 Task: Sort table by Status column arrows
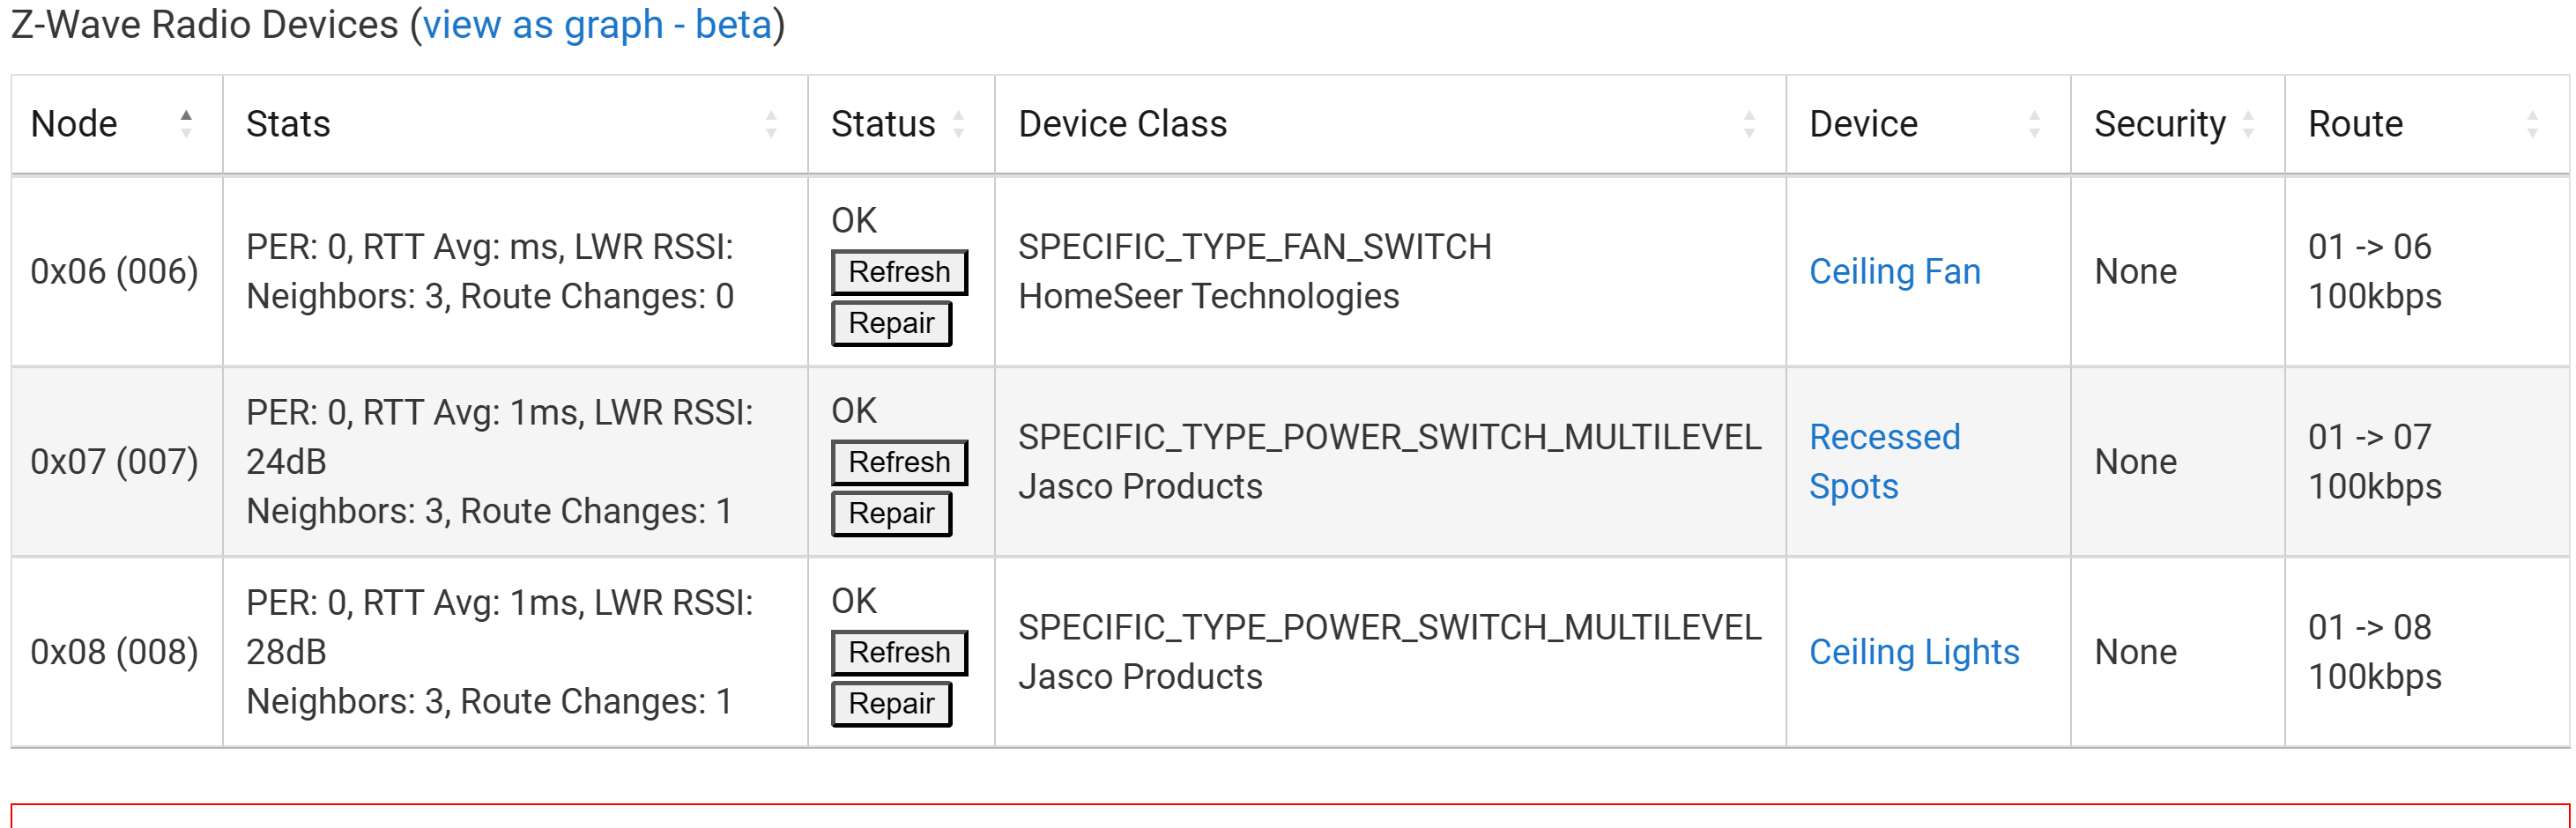point(958,124)
